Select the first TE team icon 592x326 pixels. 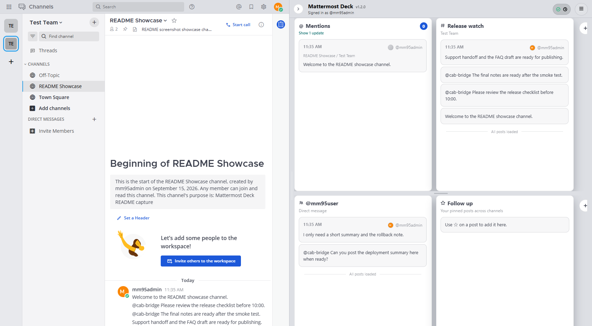coord(11,26)
